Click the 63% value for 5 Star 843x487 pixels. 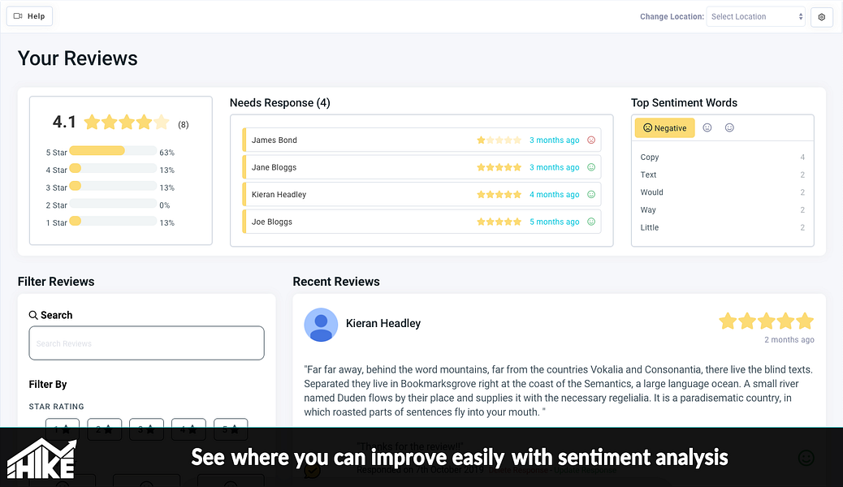pos(166,153)
